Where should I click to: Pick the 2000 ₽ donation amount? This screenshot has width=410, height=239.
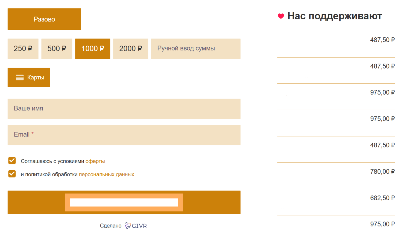pos(130,49)
